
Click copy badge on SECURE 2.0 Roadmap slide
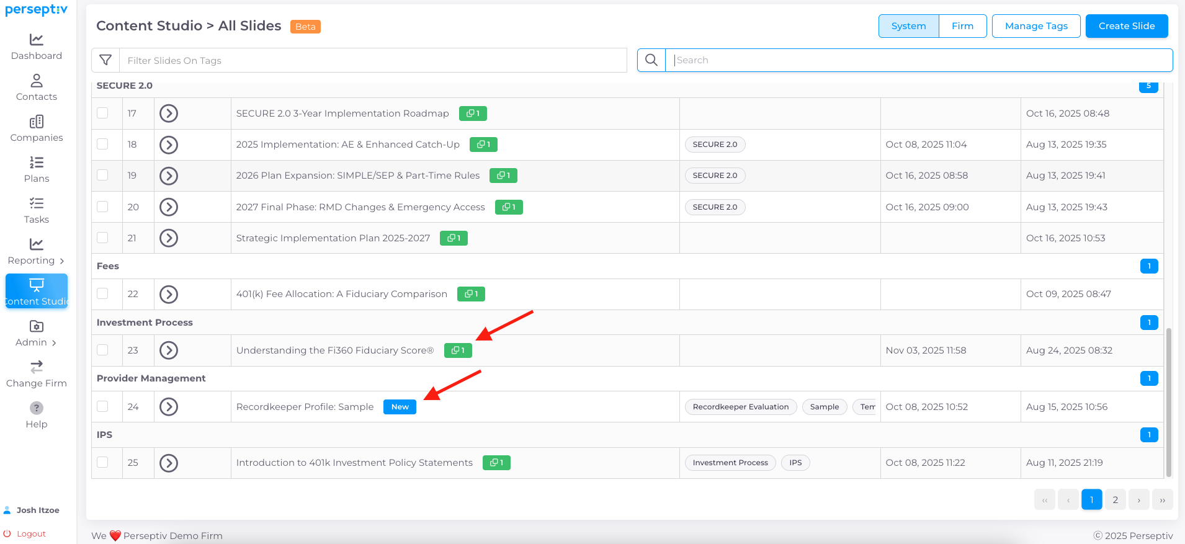click(473, 114)
